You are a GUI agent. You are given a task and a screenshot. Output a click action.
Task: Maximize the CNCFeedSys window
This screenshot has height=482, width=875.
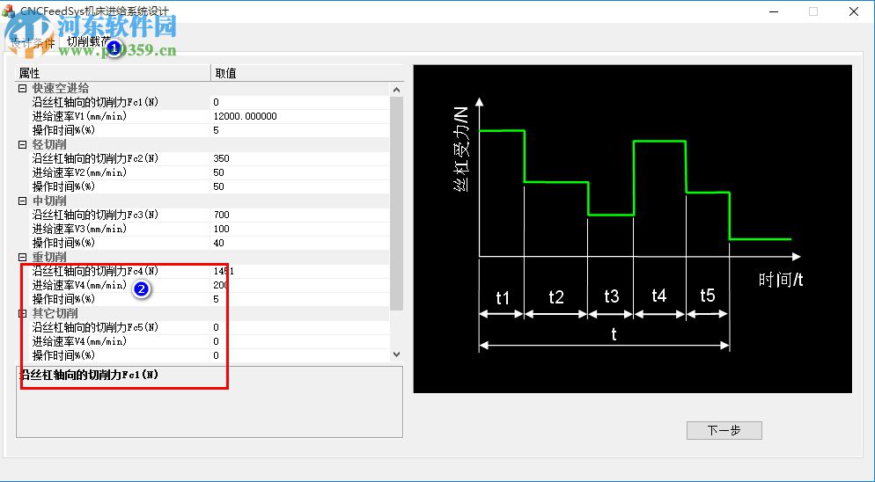(813, 11)
